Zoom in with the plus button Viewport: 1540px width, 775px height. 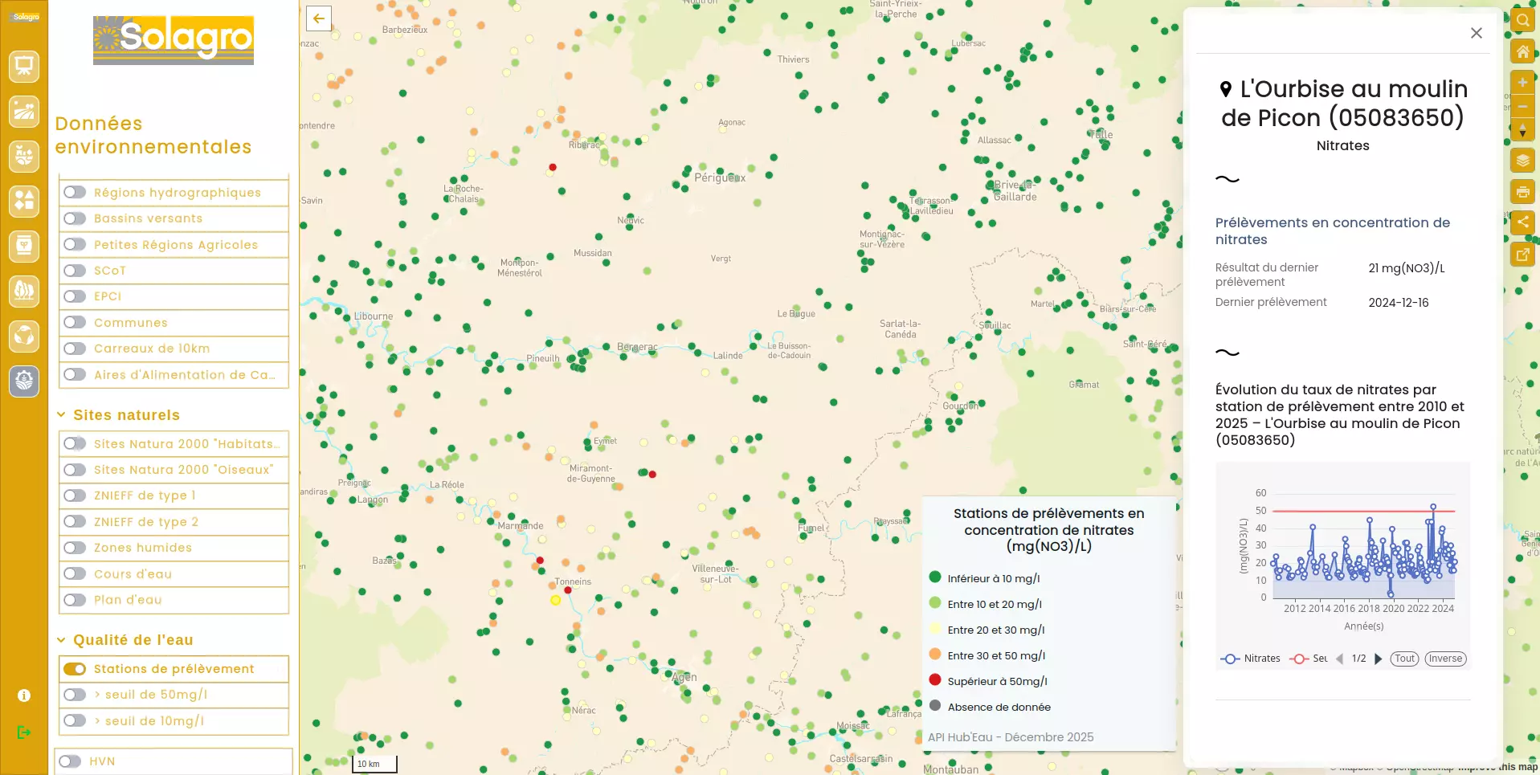click(x=1522, y=83)
